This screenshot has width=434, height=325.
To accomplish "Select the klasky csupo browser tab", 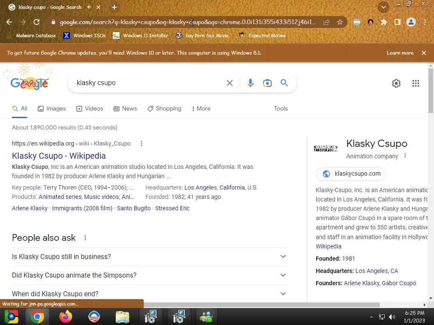I will (50, 7).
